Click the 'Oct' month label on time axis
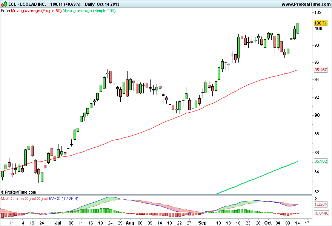Image resolution: width=332 pixels, height=226 pixels. 268,223
